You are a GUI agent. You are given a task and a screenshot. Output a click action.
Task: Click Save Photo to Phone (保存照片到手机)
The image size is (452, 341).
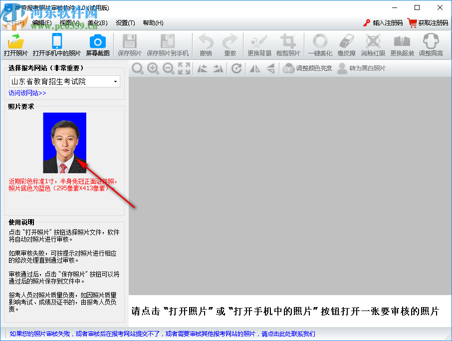pyautogui.click(x=168, y=45)
